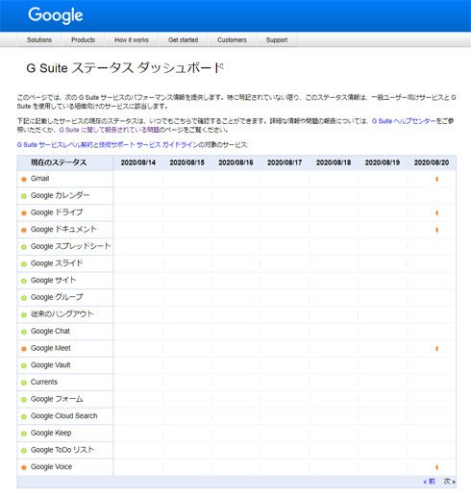Click the Google ドライブ service name
This screenshot has height=499, width=471.
tap(57, 212)
